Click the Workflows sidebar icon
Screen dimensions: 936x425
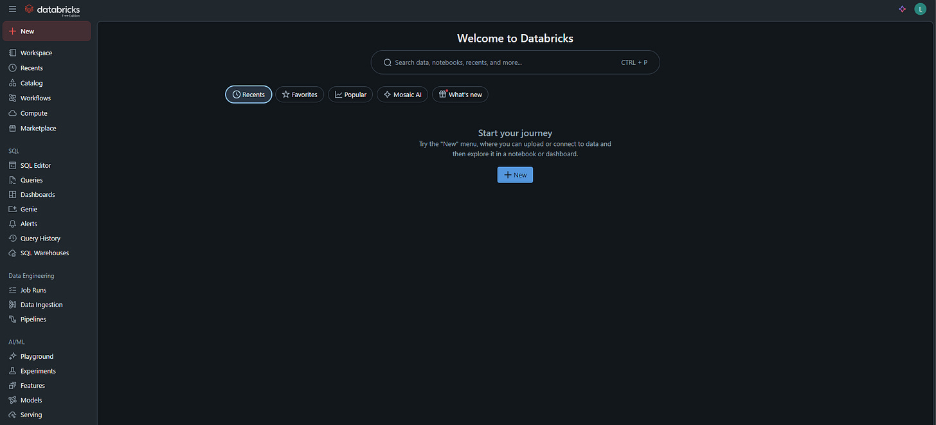coord(13,98)
